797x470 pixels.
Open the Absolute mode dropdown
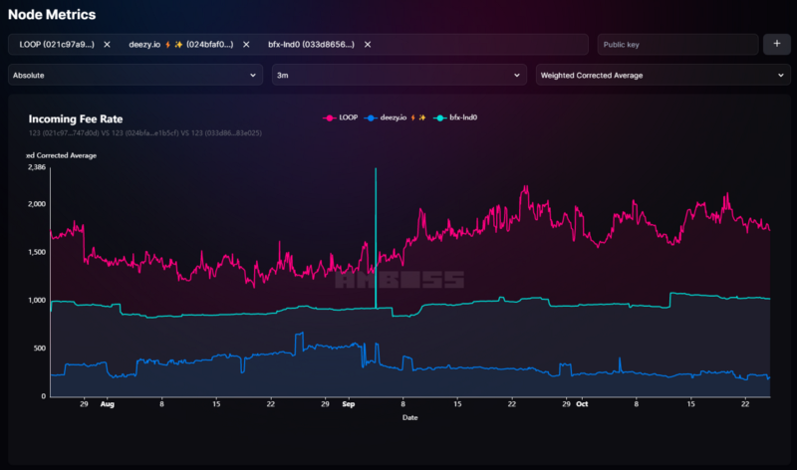(134, 75)
